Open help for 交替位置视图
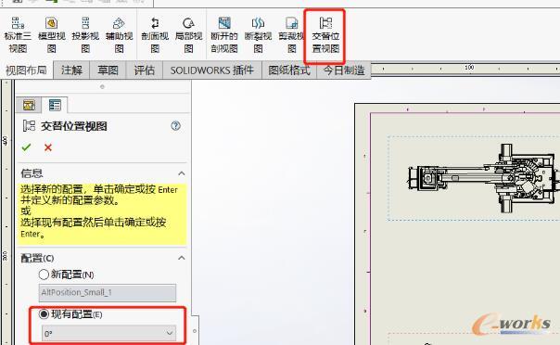The height and width of the screenshot is (345, 560). coord(175,126)
